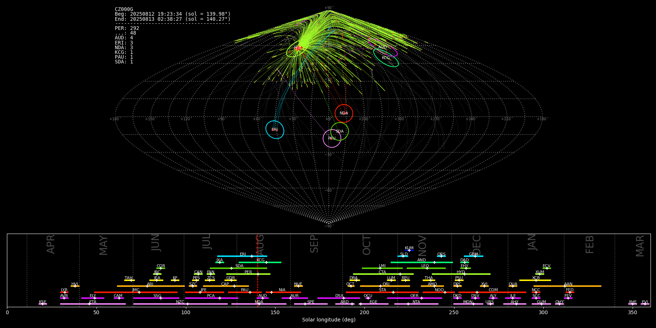Click the GEM label in timeline
Viewport: 656px width, 328px height.
(473, 254)
